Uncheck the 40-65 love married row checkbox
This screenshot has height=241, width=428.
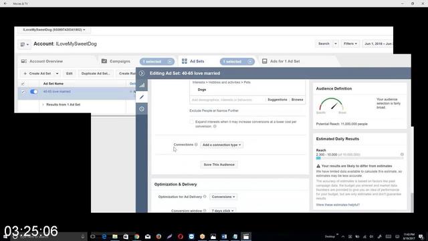[23, 92]
